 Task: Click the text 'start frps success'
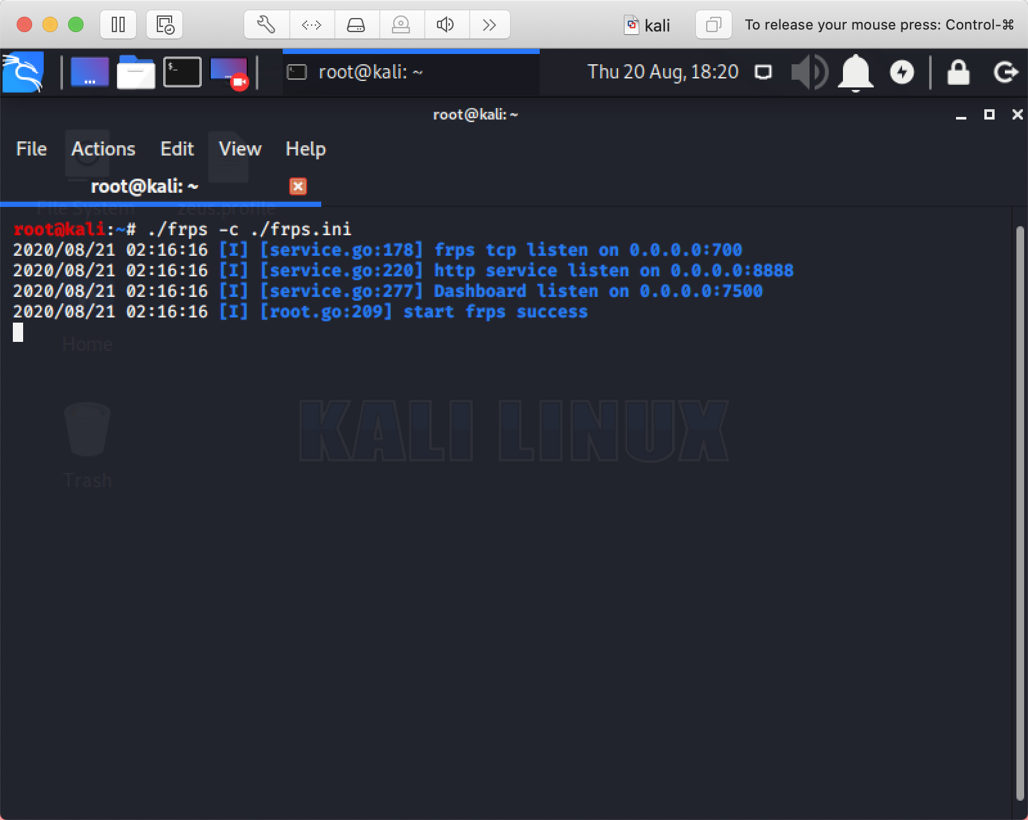tap(495, 312)
